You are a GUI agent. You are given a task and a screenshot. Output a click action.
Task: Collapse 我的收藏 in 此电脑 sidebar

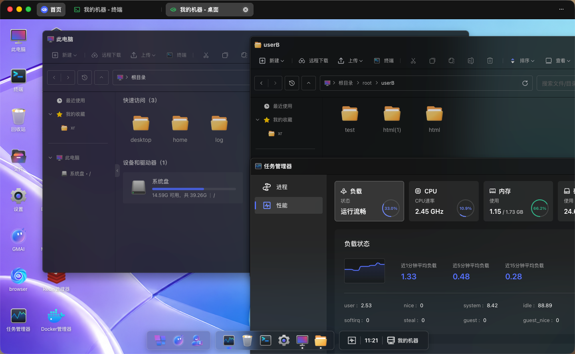(50, 114)
